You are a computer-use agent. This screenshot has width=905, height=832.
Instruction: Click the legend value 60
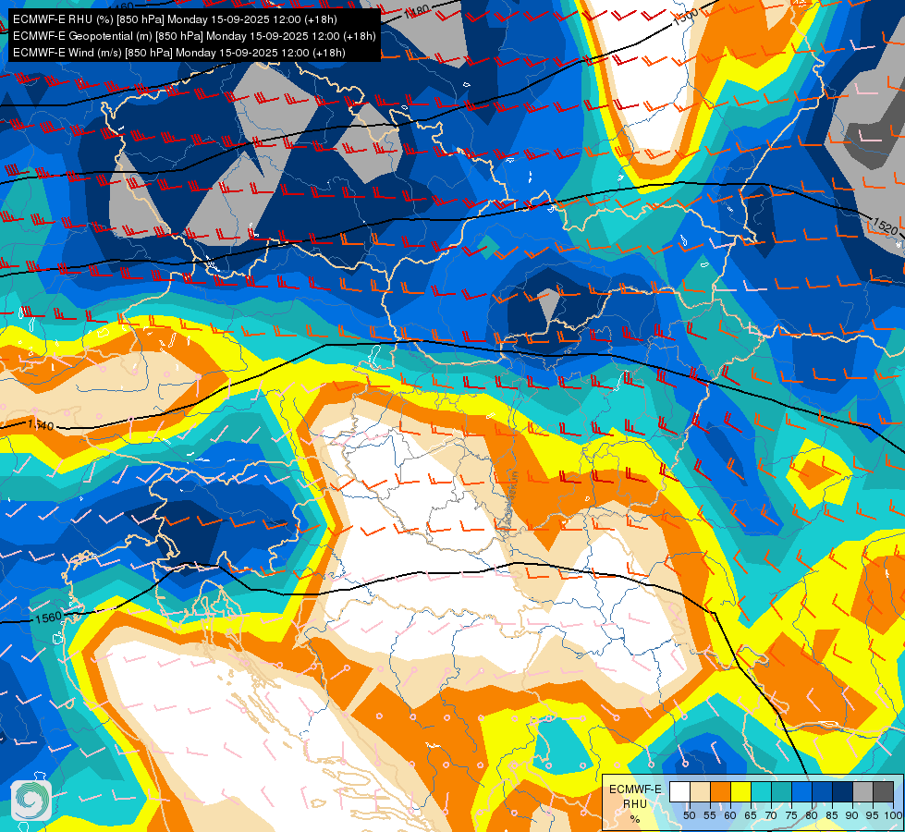click(730, 815)
